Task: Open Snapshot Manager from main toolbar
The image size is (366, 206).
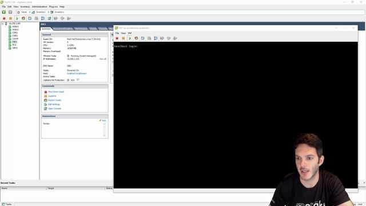Action: tap(43, 18)
